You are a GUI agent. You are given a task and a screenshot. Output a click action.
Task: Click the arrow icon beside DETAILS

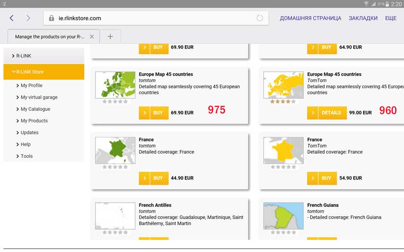click(x=313, y=112)
